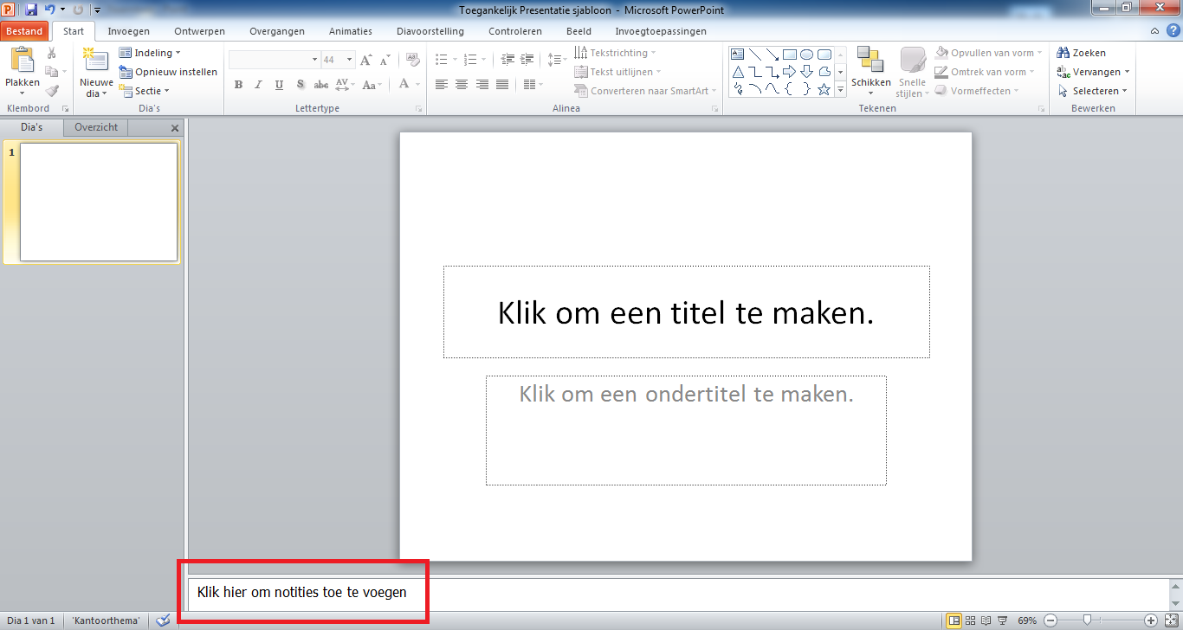The width and height of the screenshot is (1183, 630).
Task: Open Snelle stijlen quick styles
Action: [x=912, y=72]
